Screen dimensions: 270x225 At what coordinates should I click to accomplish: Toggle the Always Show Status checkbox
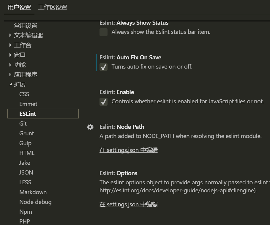(103, 32)
